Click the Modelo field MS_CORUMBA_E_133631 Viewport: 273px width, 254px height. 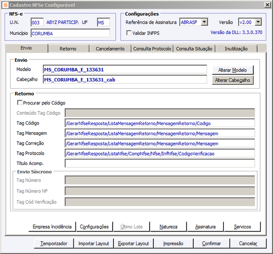tap(125, 70)
